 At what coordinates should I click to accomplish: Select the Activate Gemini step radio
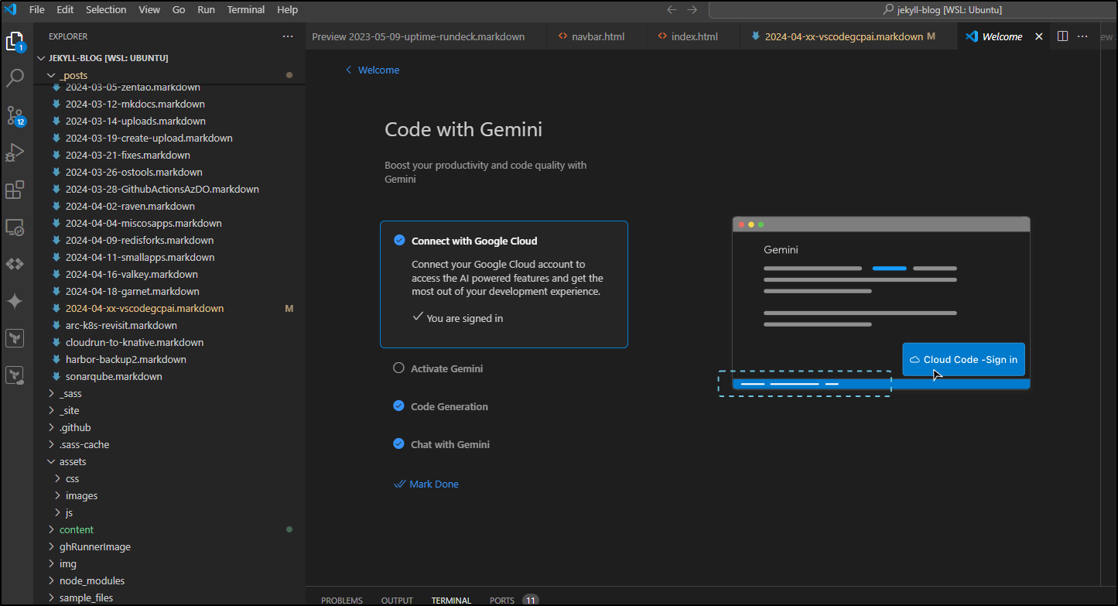[x=398, y=368]
